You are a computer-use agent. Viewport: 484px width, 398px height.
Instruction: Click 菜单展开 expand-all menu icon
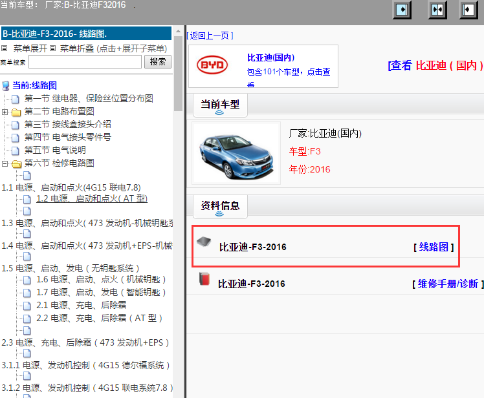click(x=4, y=48)
